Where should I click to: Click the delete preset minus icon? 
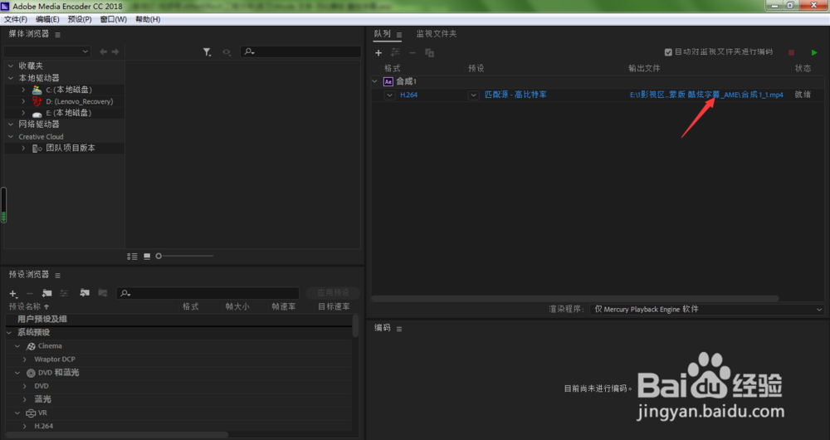(30, 293)
